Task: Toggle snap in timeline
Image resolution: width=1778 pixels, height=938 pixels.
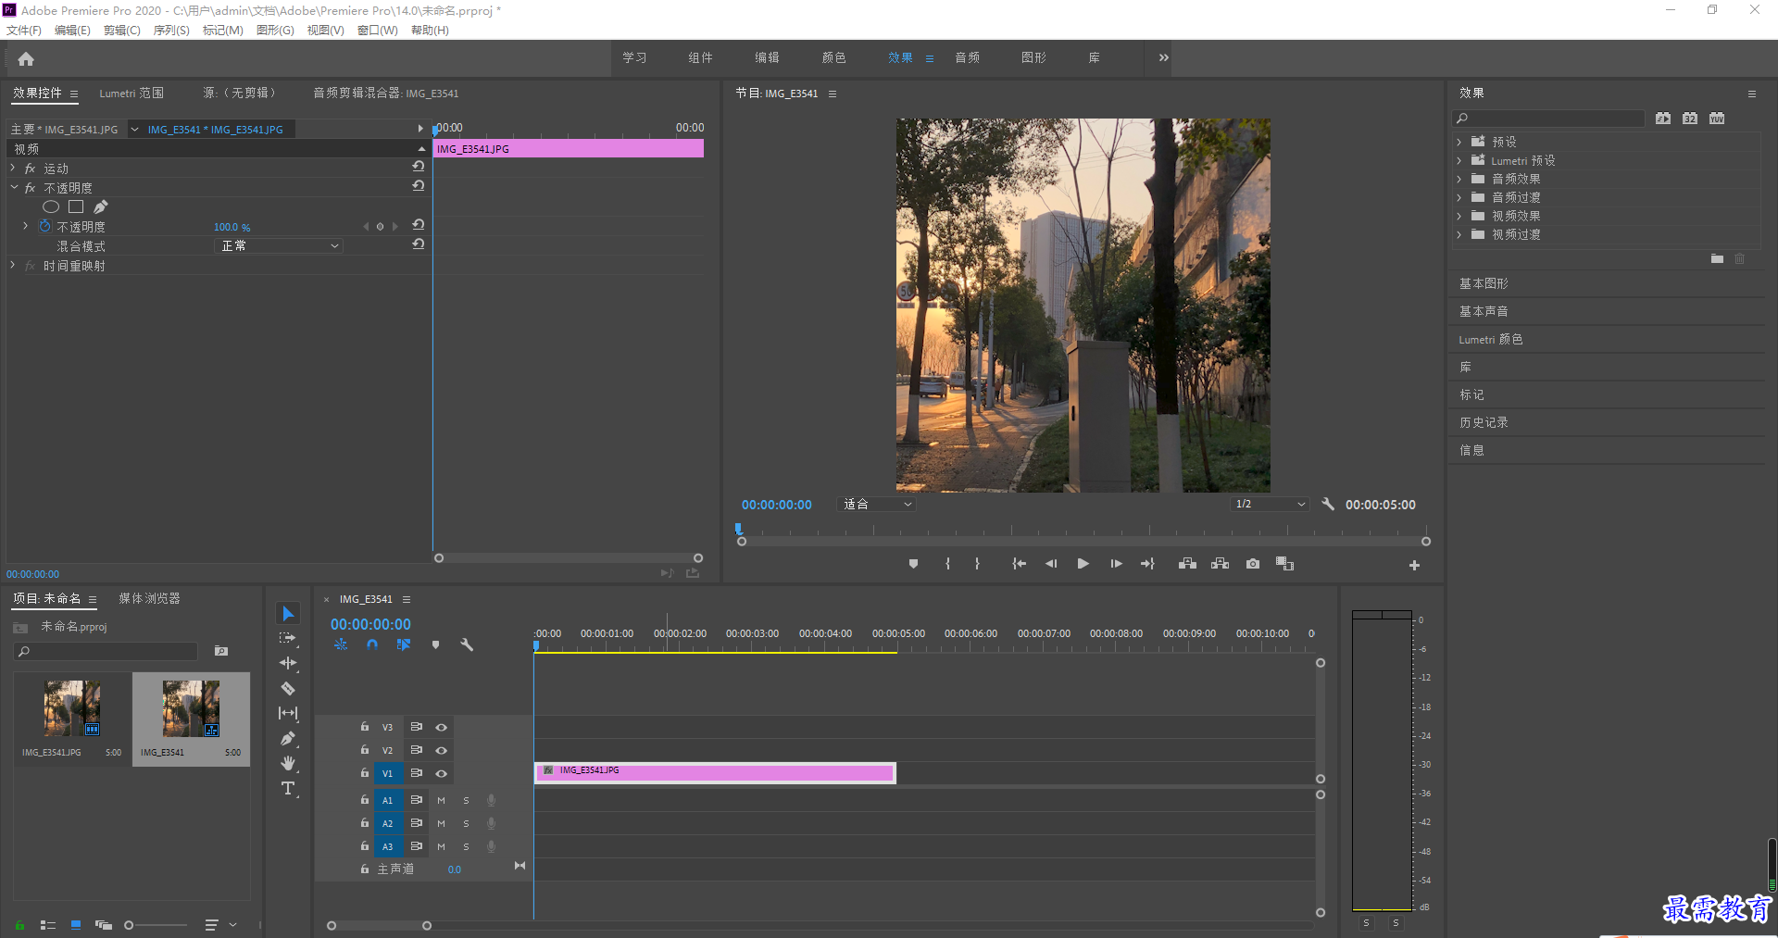Action: point(372,644)
